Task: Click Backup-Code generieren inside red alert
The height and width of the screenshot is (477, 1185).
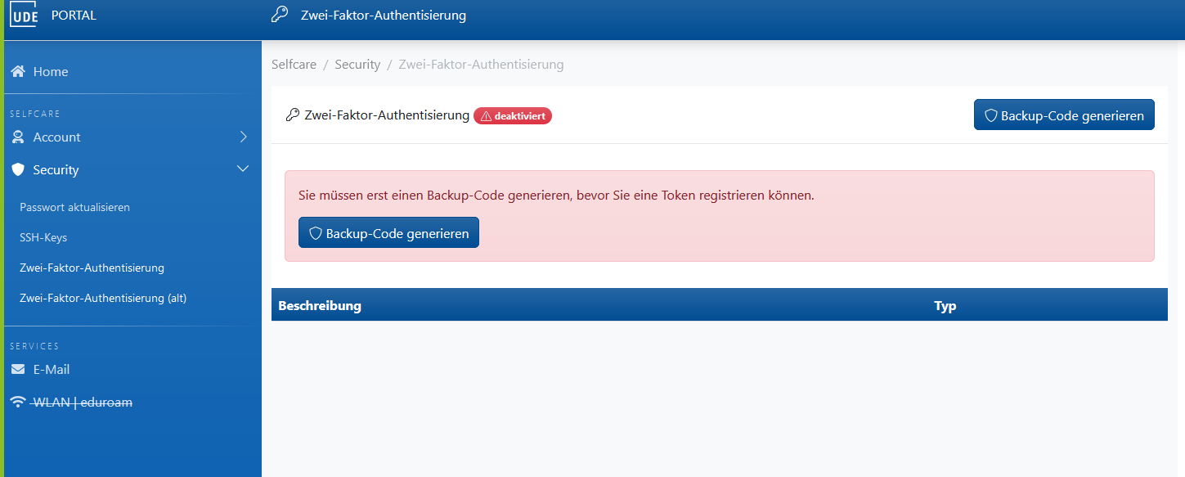Action: tap(388, 233)
